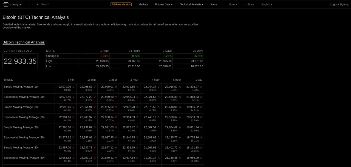The width and height of the screenshot is (351, 167).
Task: Expand the Technical Analysis dropdown
Action: pos(192,4)
